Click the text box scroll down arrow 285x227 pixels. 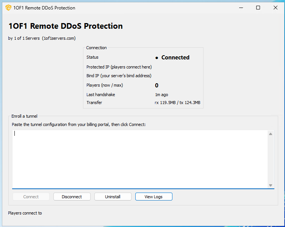tap(271, 185)
